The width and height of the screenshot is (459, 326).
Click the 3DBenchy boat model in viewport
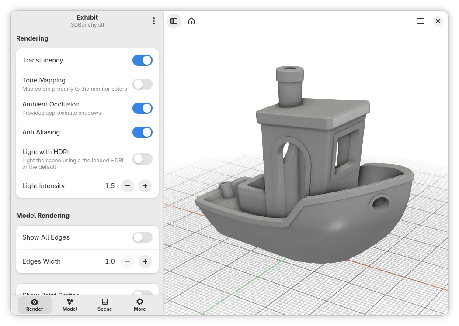click(304, 175)
